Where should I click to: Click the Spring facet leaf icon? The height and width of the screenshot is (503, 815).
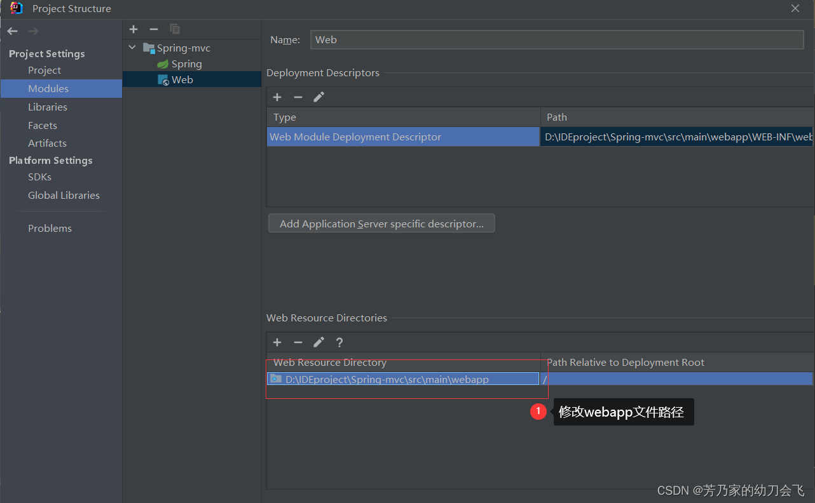163,64
